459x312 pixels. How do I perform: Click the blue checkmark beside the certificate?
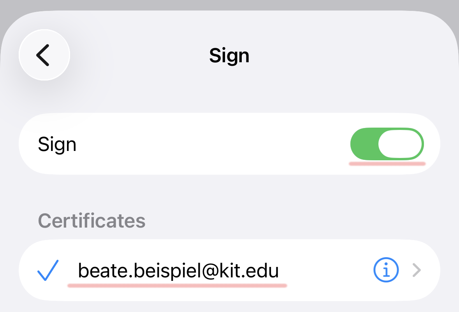click(47, 270)
